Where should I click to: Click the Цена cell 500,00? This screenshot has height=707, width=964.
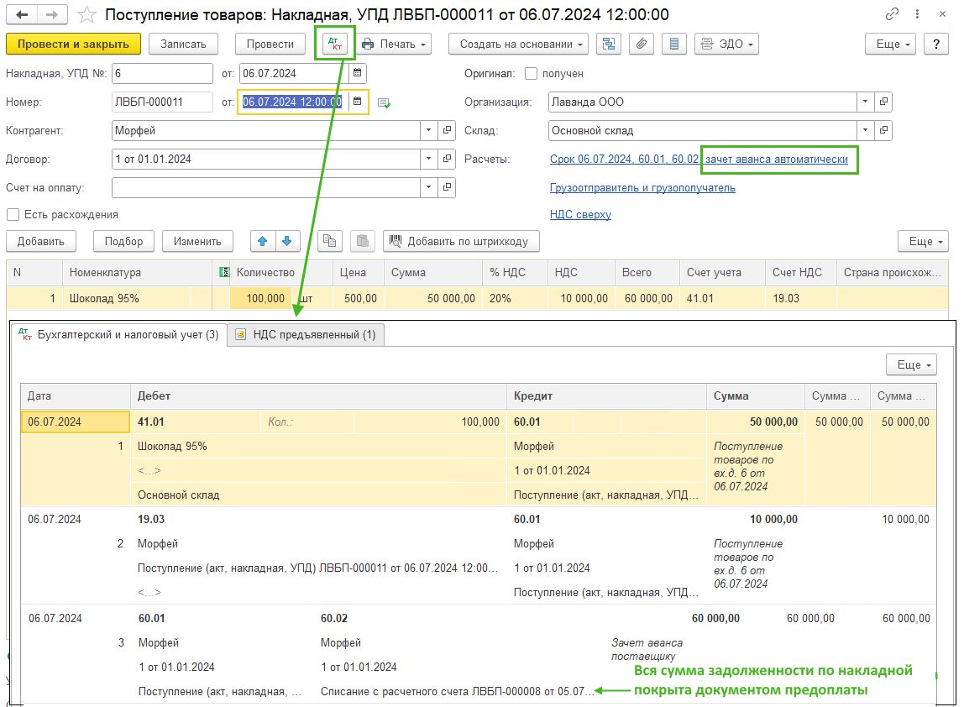(359, 298)
